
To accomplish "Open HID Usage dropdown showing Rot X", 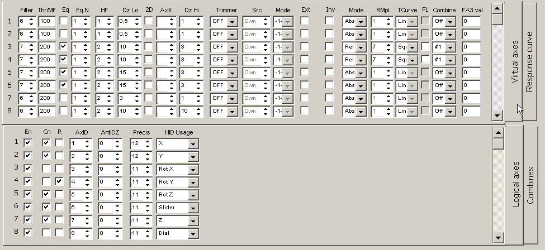I will click(193, 170).
